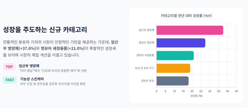Click the heading 성장을 주도하는 신규 카테고리

click(45, 30)
